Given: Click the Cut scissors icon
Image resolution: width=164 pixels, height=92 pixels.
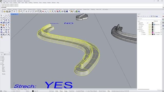Looking at the screenshot, I should [x=14, y=11].
